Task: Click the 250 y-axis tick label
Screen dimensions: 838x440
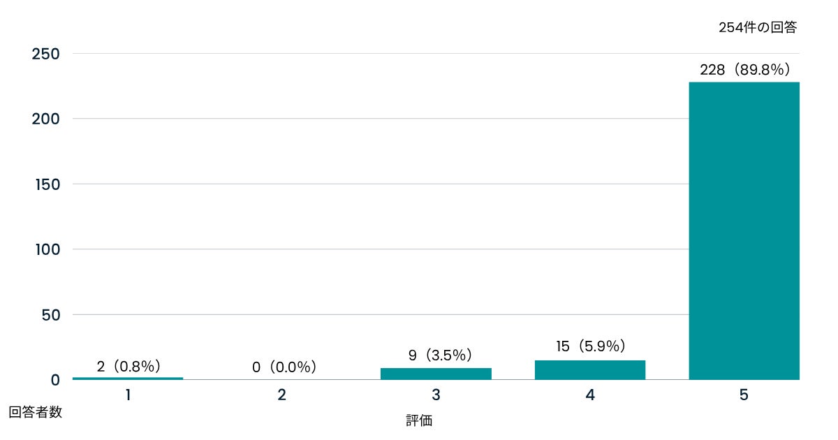Action: [x=46, y=54]
